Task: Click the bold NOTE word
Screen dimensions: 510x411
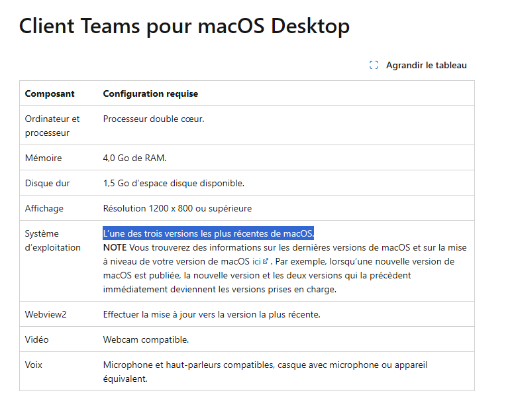Action: [x=115, y=248]
